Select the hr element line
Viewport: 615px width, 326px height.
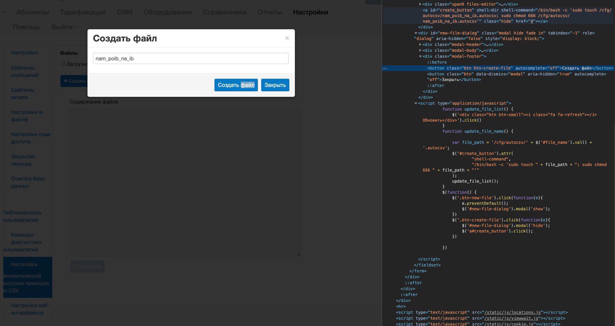[401, 306]
